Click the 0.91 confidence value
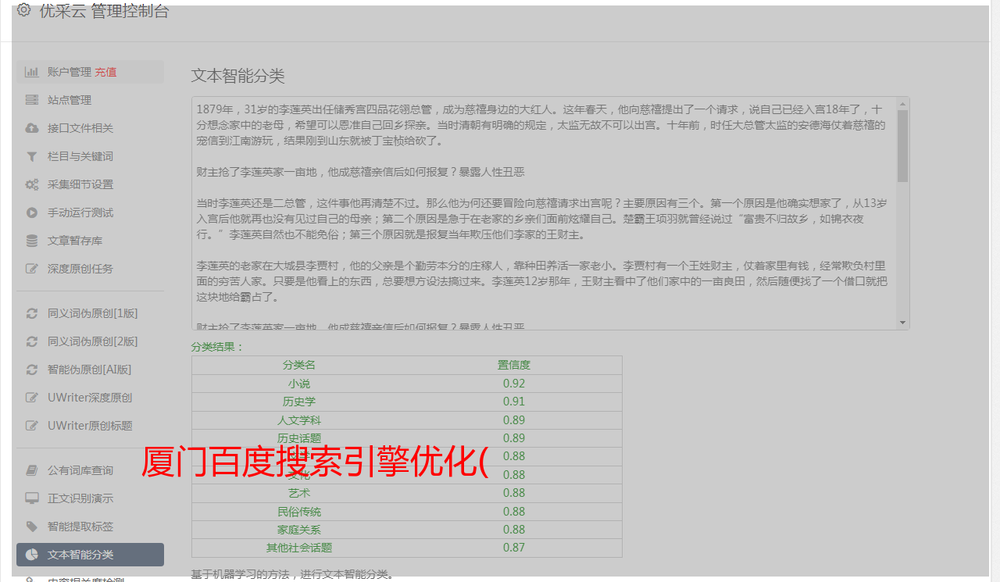1000x582 pixels. point(514,402)
